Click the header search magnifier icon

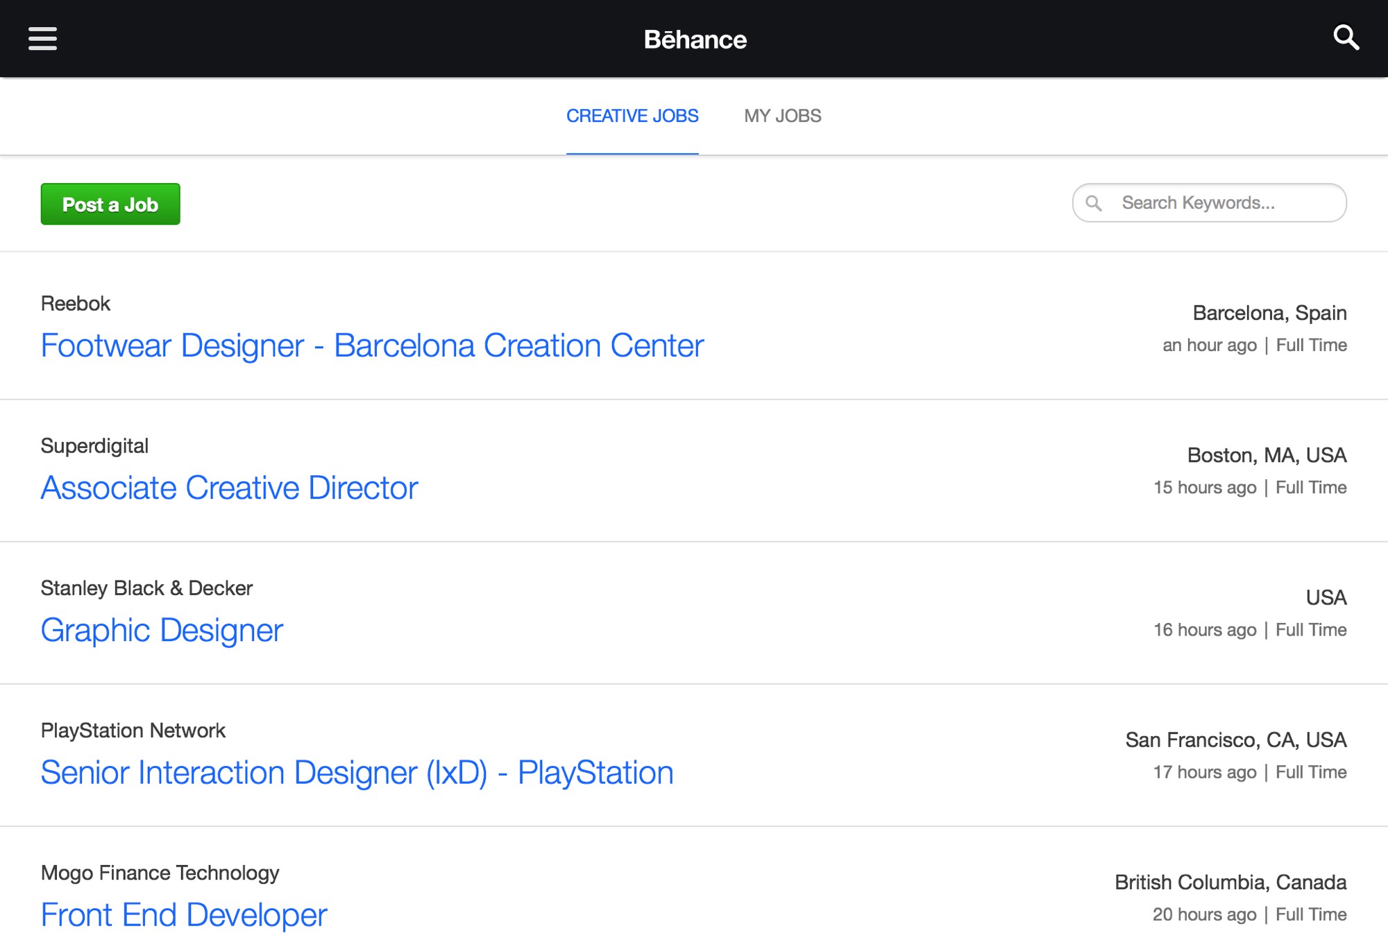[1346, 37]
